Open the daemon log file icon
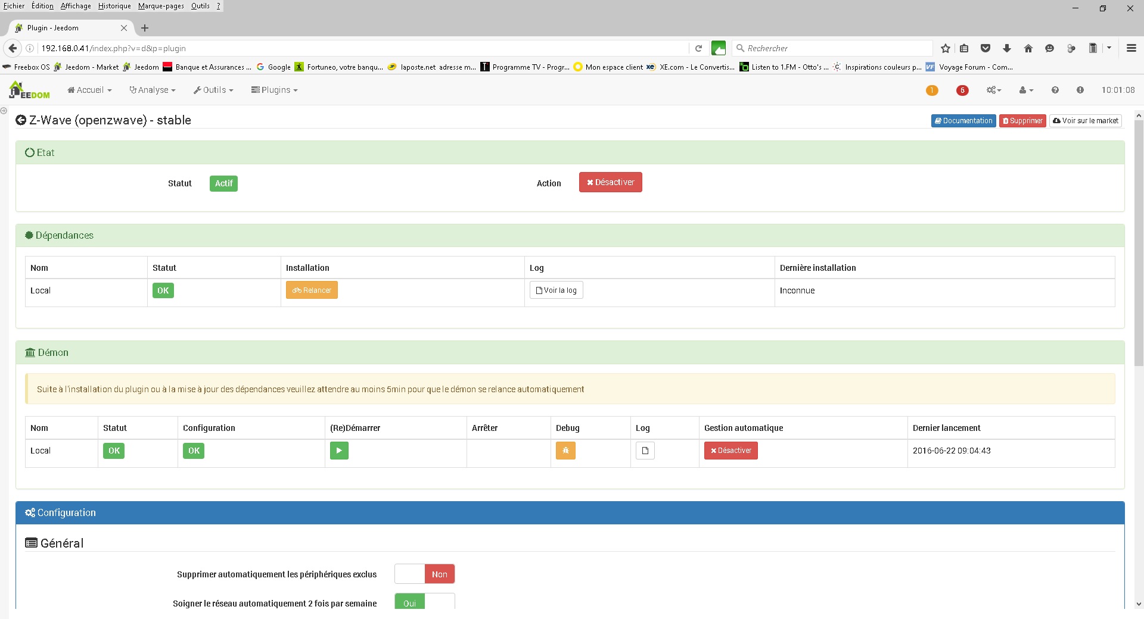Screen dimensions: 1144x619 (645, 451)
